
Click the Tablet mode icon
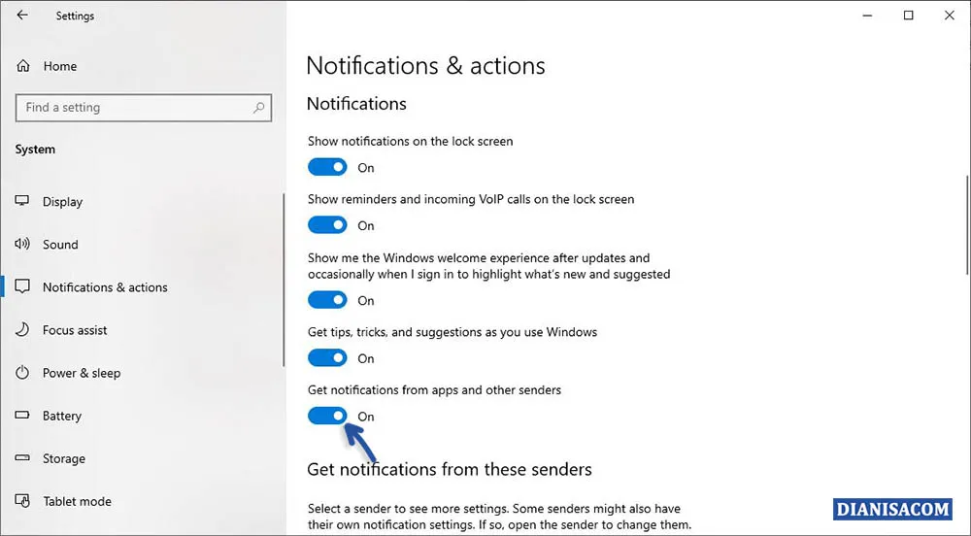point(22,501)
